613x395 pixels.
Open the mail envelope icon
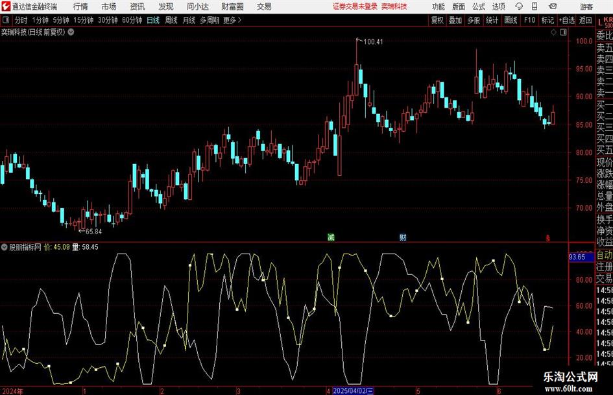pyautogui.click(x=553, y=6)
